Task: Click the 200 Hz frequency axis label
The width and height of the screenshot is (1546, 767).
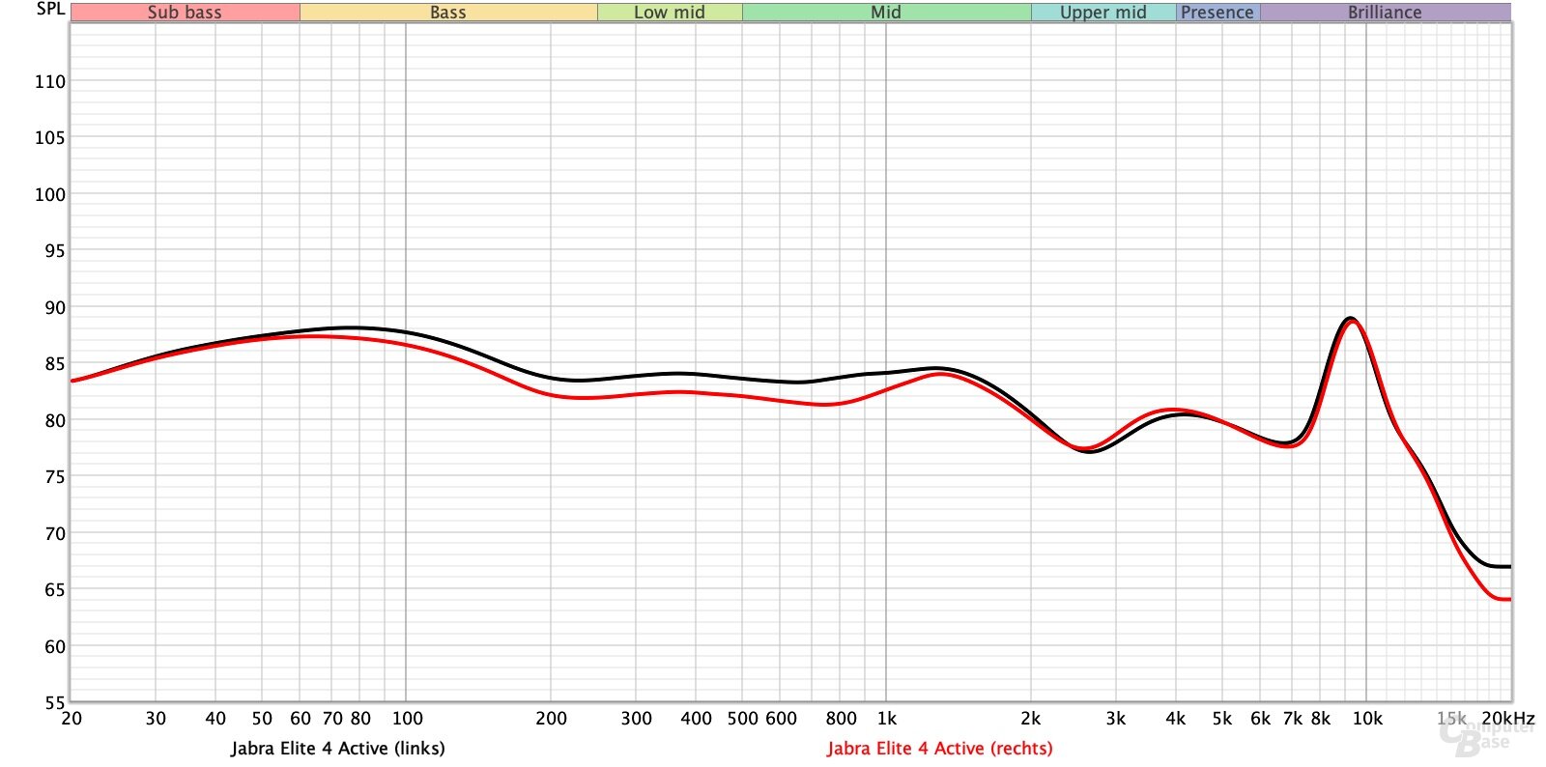Action: coord(551,718)
